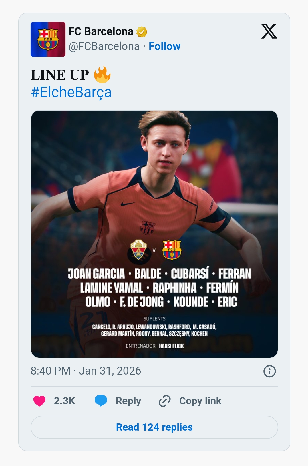Open the FC Barcelona profile avatar
The width and height of the screenshot is (308, 466).
click(x=48, y=39)
